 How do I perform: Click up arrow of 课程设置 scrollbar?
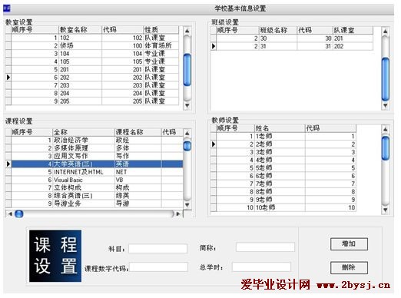click(187, 133)
